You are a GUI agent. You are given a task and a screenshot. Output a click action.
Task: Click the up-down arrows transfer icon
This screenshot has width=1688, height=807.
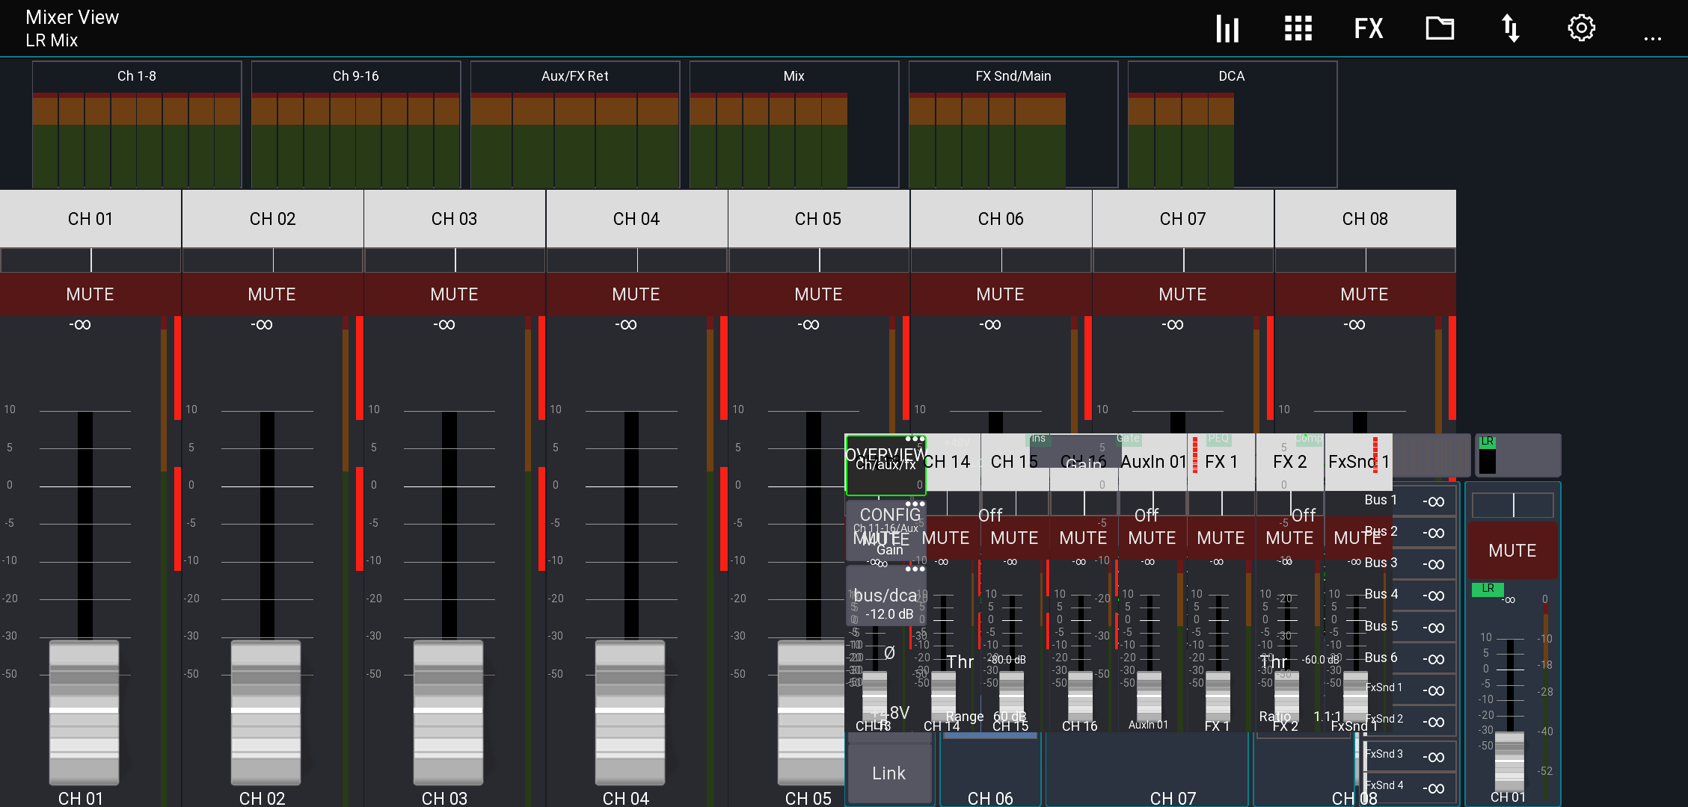coord(1510,28)
